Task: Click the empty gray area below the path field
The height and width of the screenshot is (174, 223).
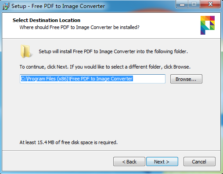Action: [111, 111]
